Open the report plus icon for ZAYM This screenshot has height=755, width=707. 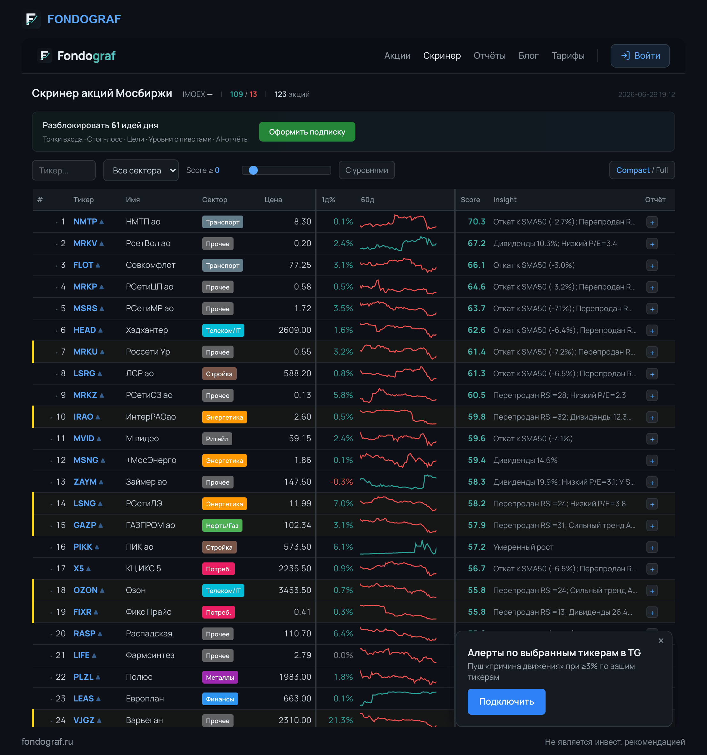coord(652,482)
